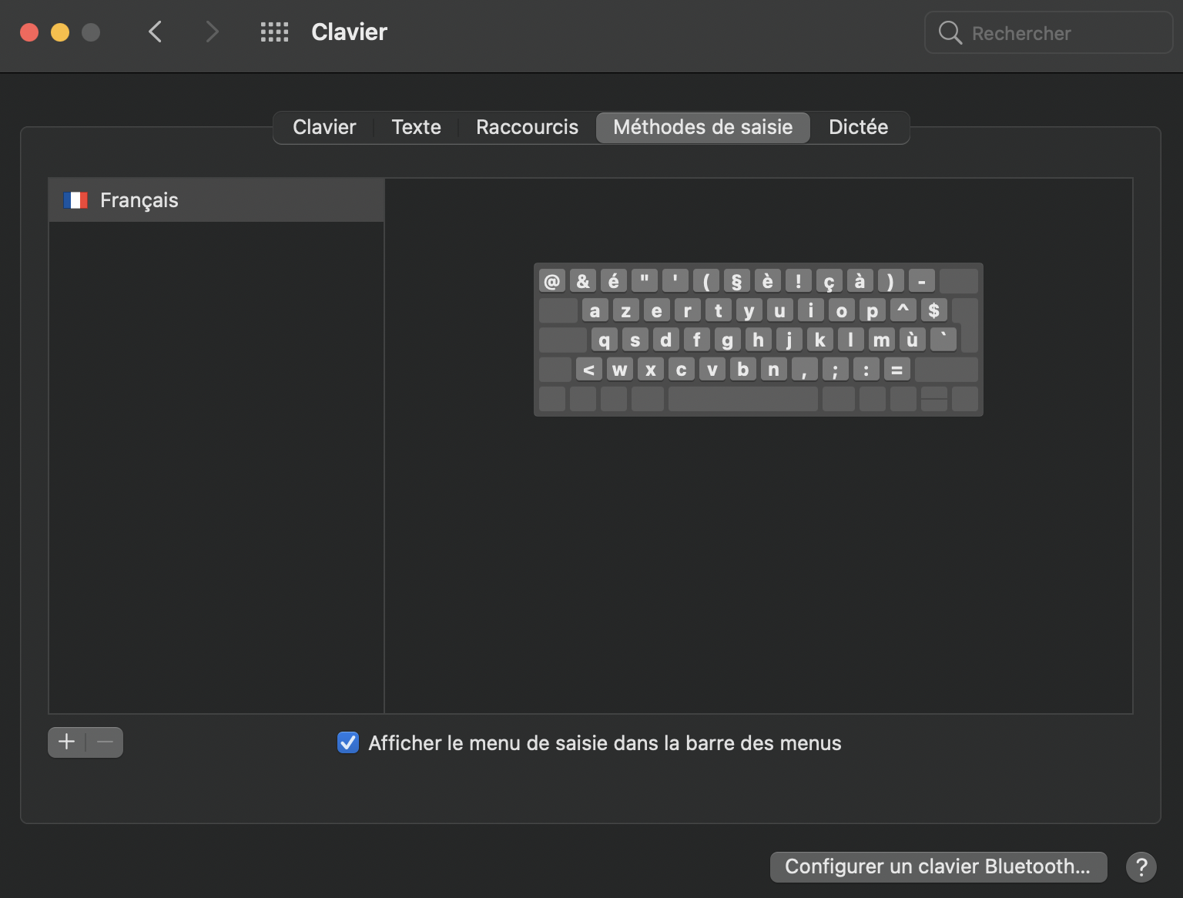This screenshot has width=1183, height=898.
Task: Add input source with plus button
Action: click(67, 742)
